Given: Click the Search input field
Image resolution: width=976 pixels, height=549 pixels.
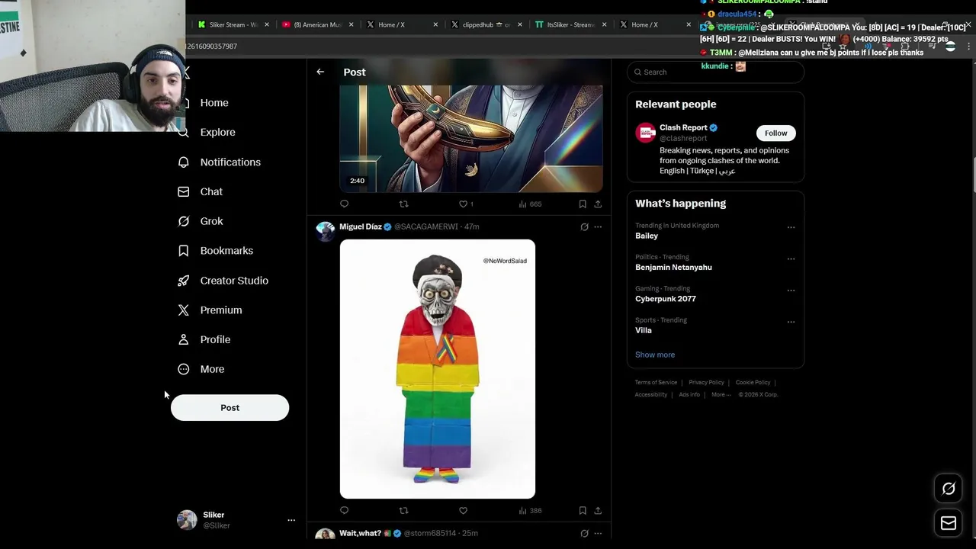Looking at the screenshot, I should pos(716,72).
